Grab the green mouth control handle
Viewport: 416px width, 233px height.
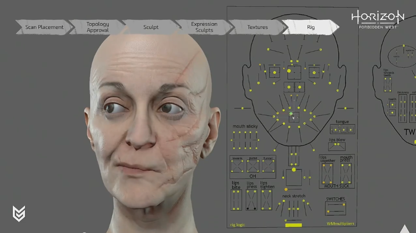291,114
